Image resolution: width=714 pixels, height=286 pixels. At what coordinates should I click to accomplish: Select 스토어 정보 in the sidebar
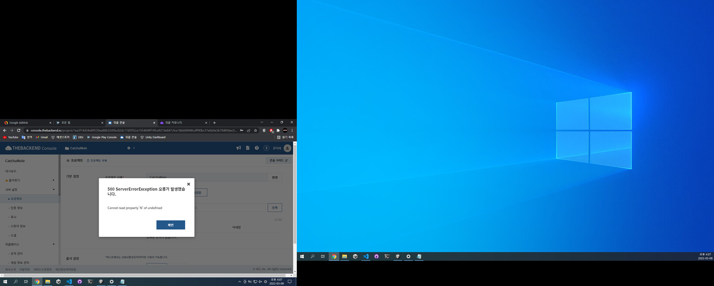pos(18,226)
